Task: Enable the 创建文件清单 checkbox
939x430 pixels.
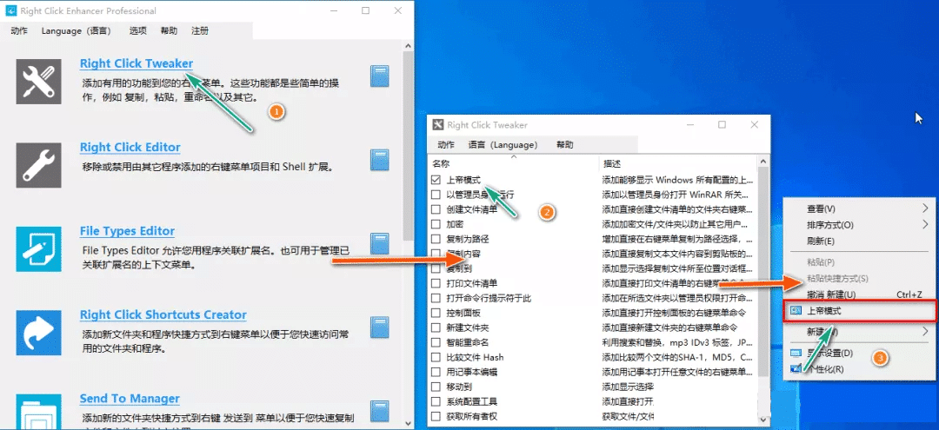Action: [436, 209]
